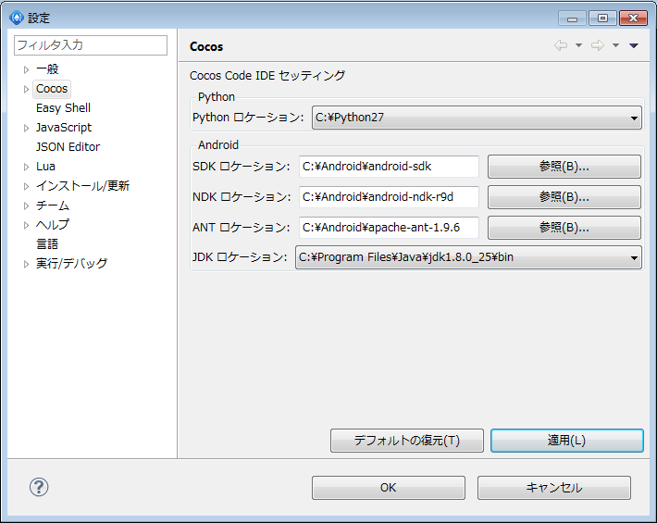Browse for ANT location with 参照(B)
The height and width of the screenshot is (523, 657).
564,228
